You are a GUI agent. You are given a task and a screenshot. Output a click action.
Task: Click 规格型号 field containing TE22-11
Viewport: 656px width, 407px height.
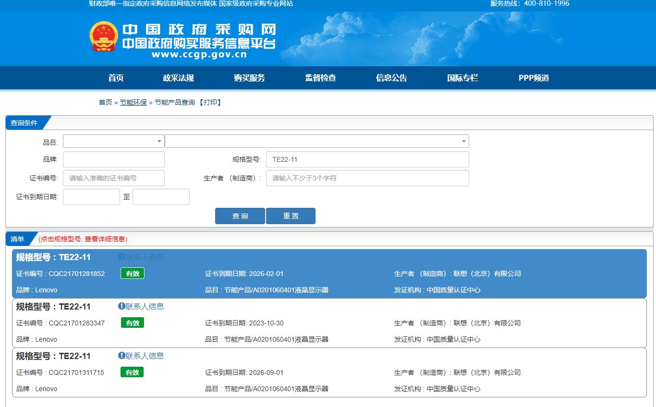pos(367,159)
